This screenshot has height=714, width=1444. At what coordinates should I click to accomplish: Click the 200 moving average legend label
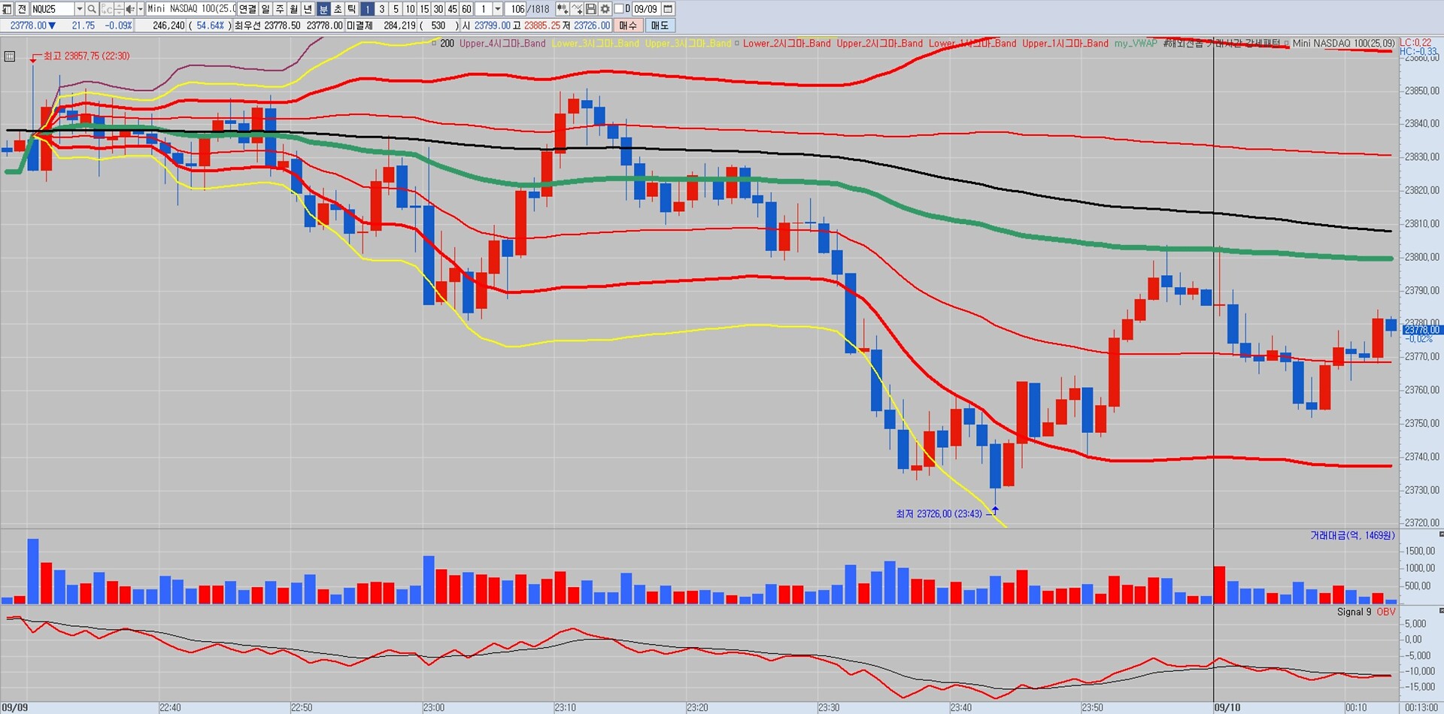pyautogui.click(x=447, y=44)
